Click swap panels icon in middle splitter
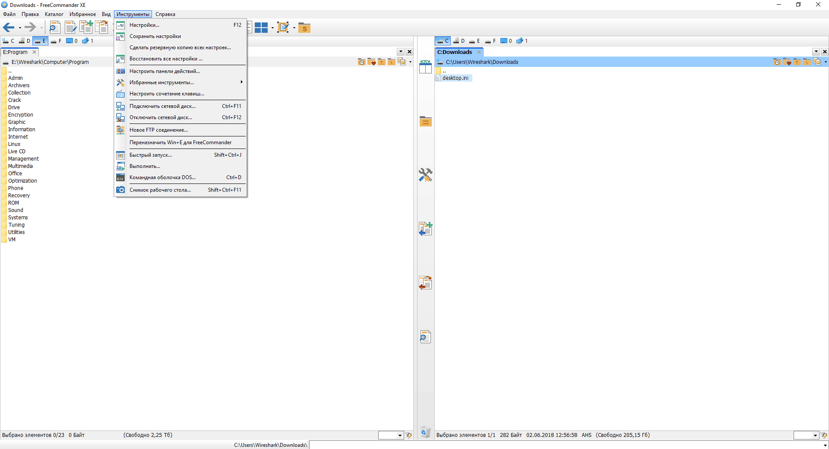The height and width of the screenshot is (449, 829). [425, 66]
